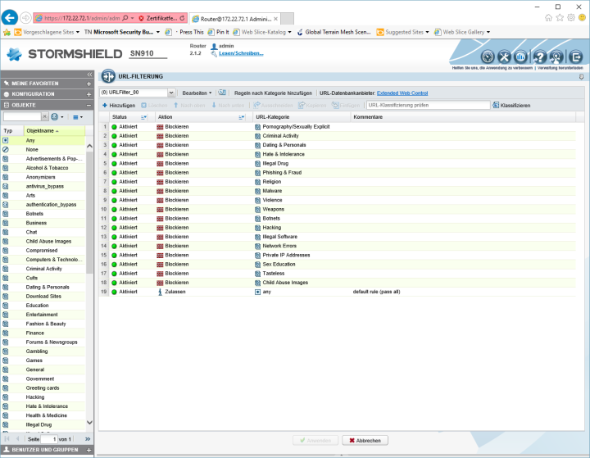Click the Zulassen action icon in rule 19
The height and width of the screenshot is (458, 590).
tap(161, 292)
